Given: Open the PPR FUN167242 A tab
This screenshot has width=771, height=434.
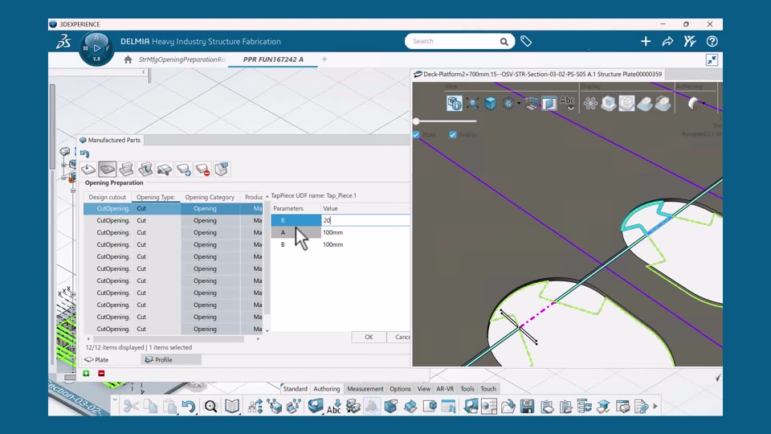Looking at the screenshot, I should tap(273, 59).
